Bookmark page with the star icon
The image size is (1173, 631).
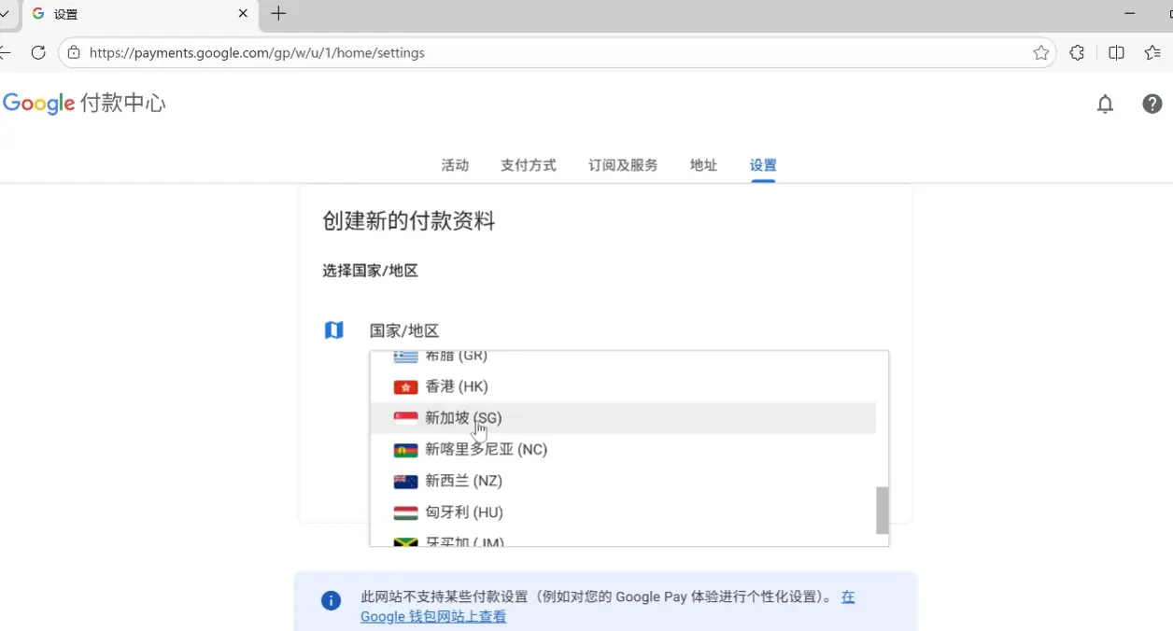[1041, 53]
